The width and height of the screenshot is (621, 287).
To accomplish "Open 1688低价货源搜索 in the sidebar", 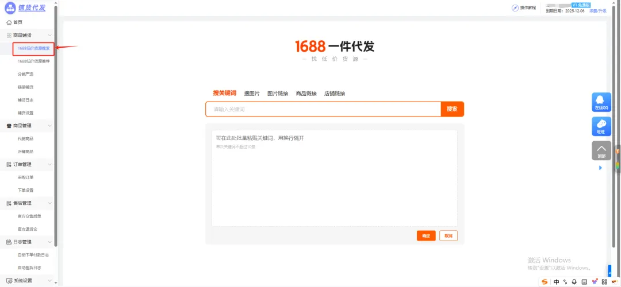I will click(x=34, y=48).
